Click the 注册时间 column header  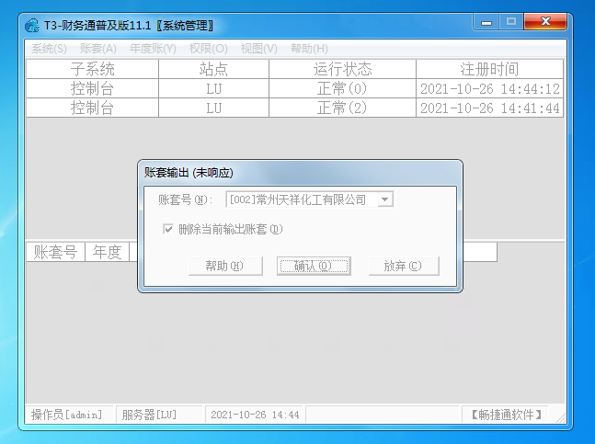pos(489,69)
